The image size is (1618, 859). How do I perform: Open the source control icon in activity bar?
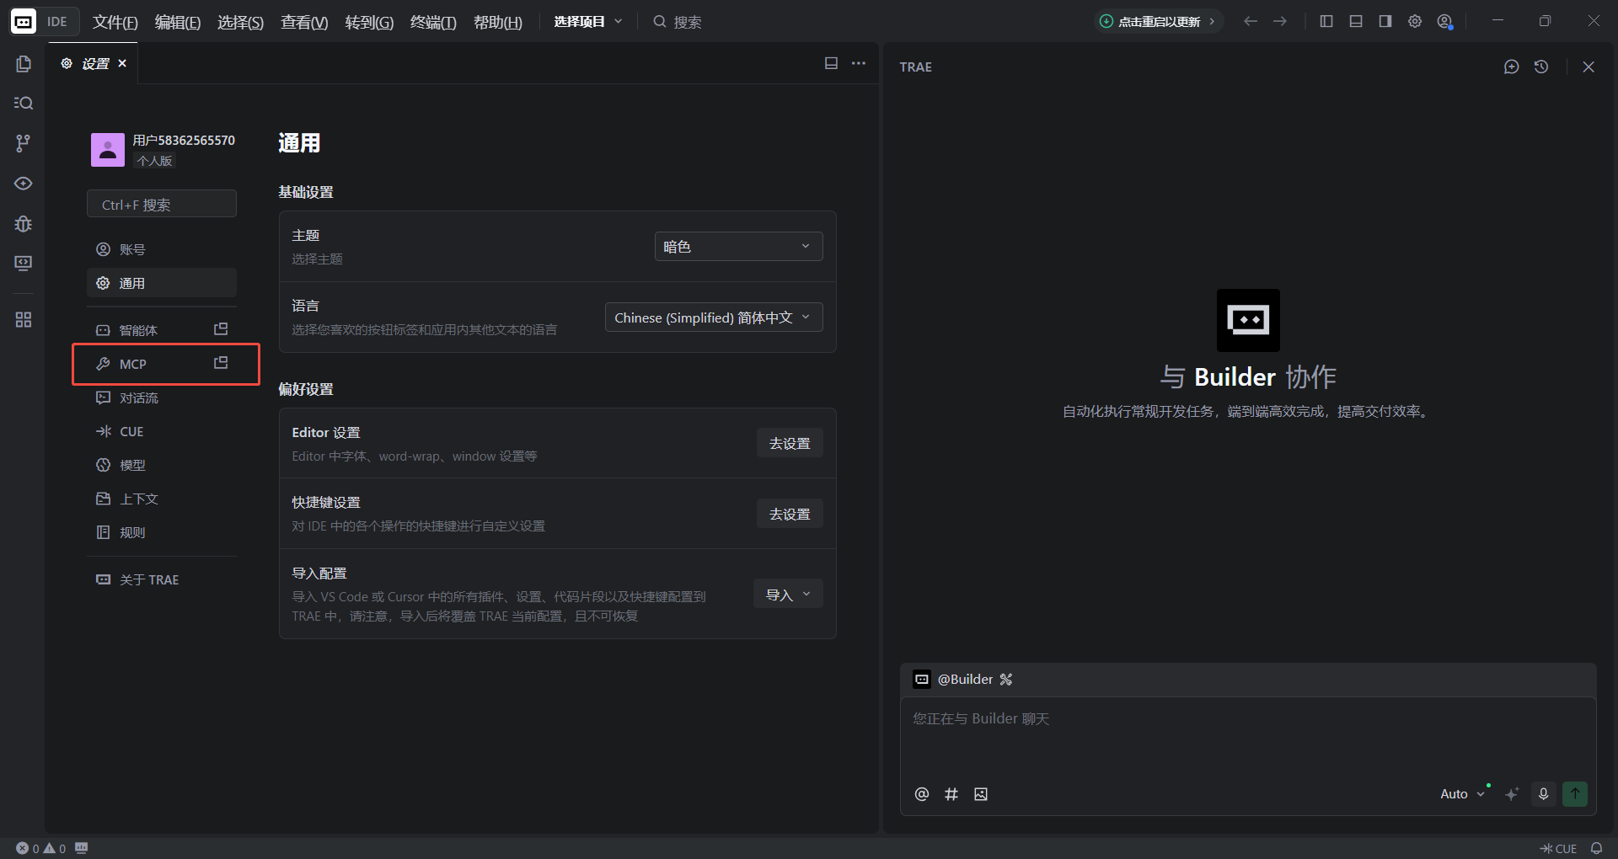pyautogui.click(x=23, y=143)
